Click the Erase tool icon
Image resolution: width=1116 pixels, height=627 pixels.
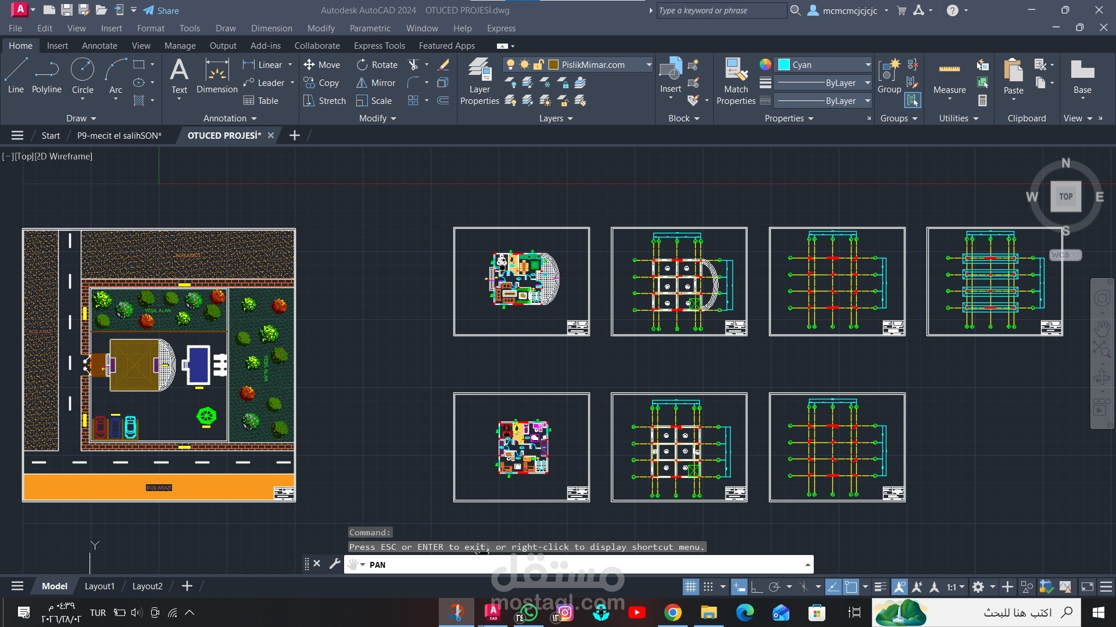pyautogui.click(x=443, y=64)
